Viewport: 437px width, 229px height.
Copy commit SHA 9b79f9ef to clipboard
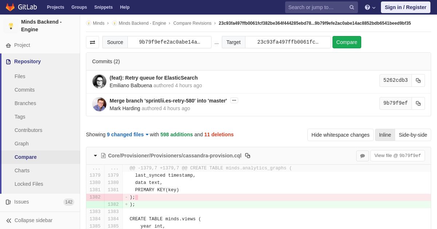[x=418, y=103]
